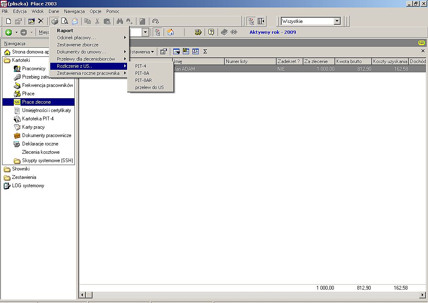Click the New document toolbar icon

tap(8, 21)
